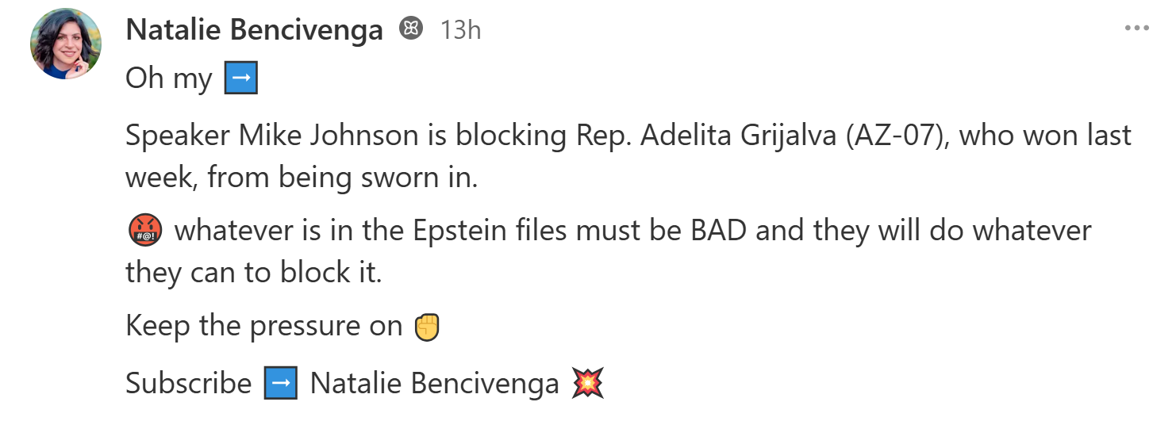This screenshot has width=1153, height=421.
Task: Click the collision burst emoji at the end
Action: [587, 384]
